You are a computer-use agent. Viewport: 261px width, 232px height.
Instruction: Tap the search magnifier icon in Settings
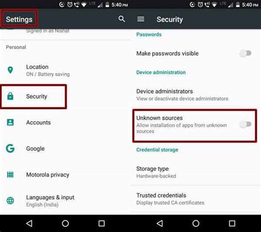pos(122,19)
